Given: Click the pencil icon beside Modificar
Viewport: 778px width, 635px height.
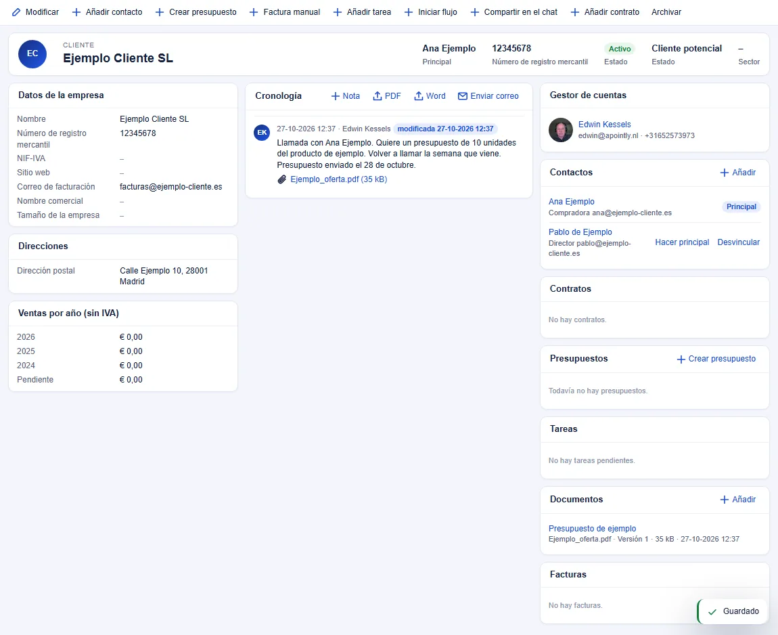Looking at the screenshot, I should pyautogui.click(x=16, y=12).
